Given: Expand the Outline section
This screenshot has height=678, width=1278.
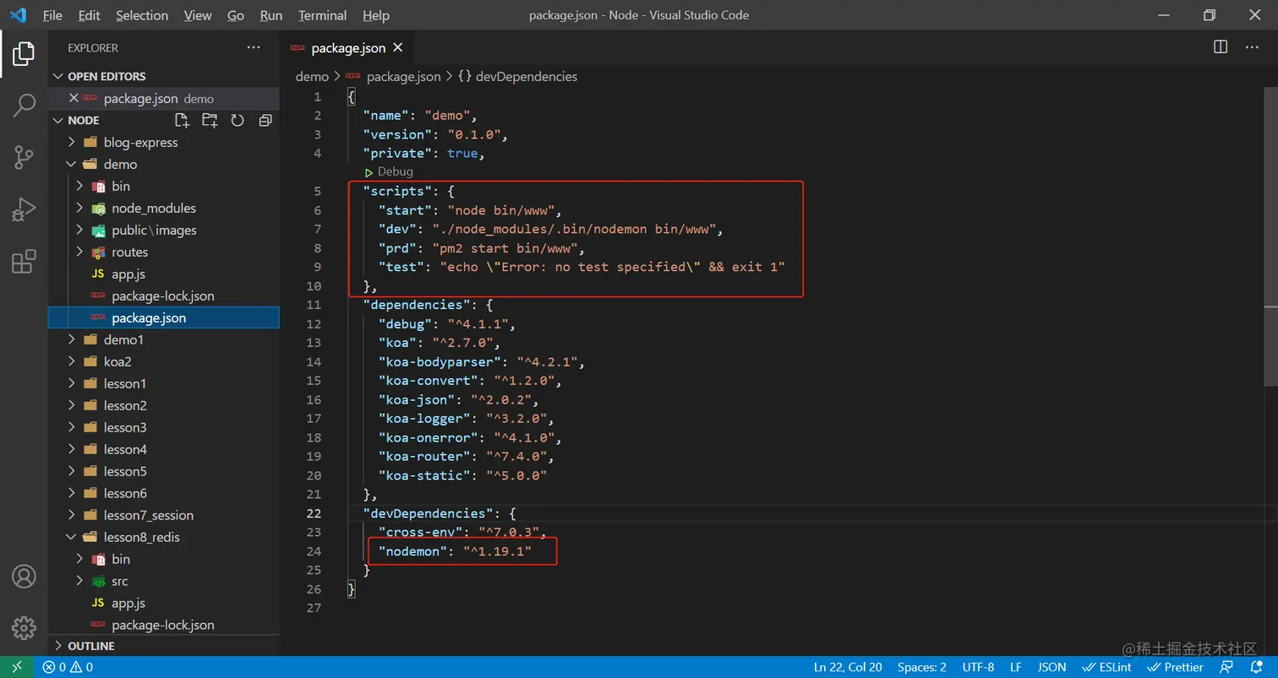Looking at the screenshot, I should [164, 646].
